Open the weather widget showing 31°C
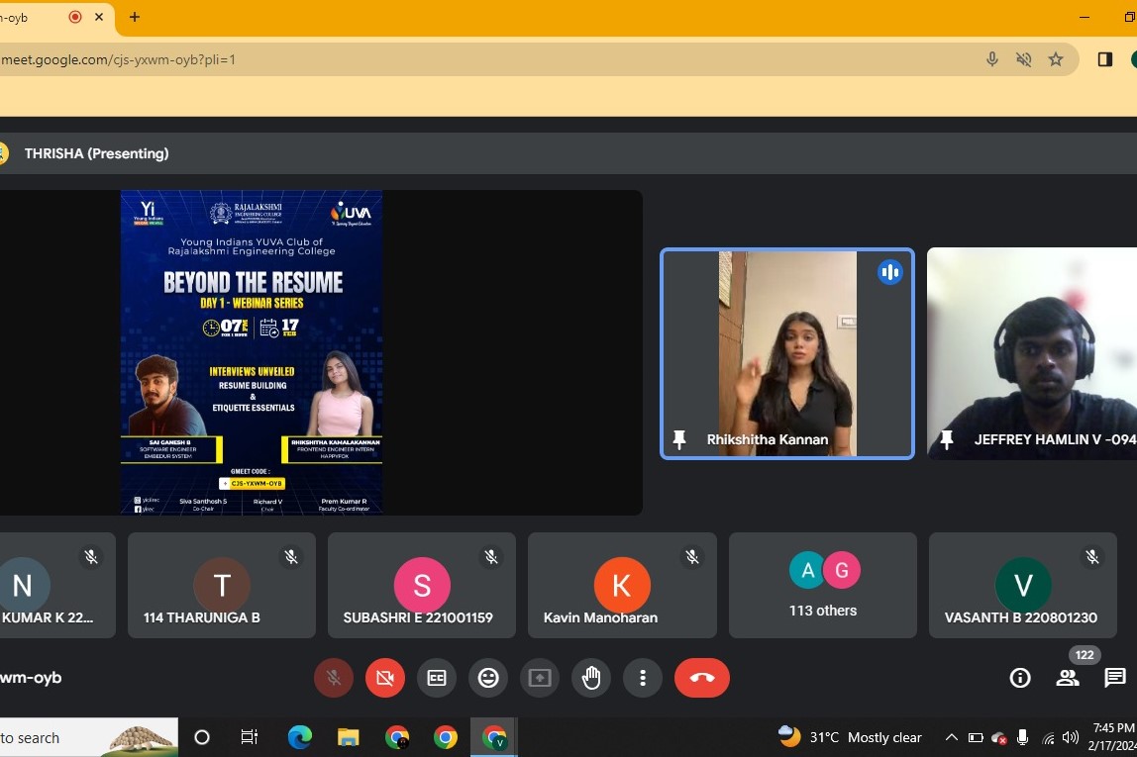The width and height of the screenshot is (1137, 757). pos(849,737)
